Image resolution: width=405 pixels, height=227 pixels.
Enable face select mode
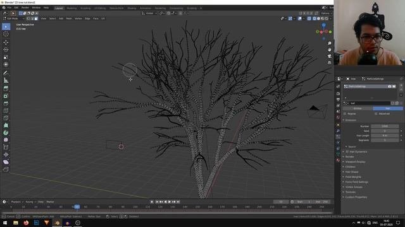tap(36, 18)
